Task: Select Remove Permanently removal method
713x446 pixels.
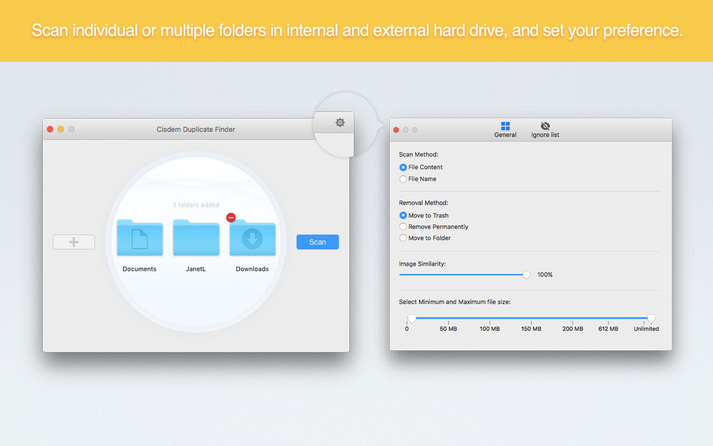Action: [x=403, y=227]
